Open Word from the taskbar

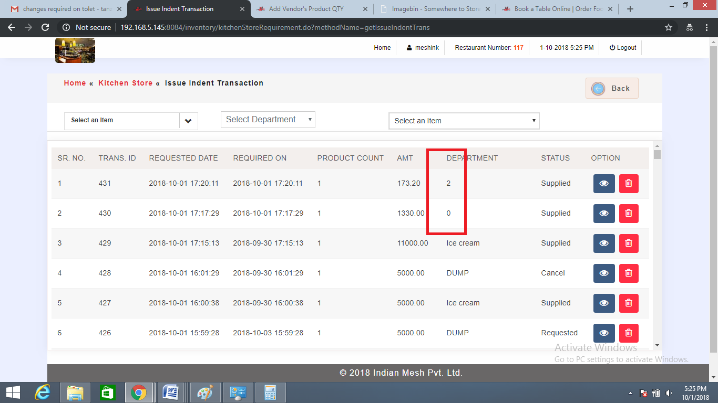pos(171,393)
